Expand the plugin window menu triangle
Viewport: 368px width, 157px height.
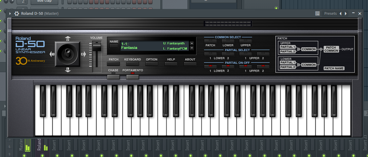tap(10, 13)
